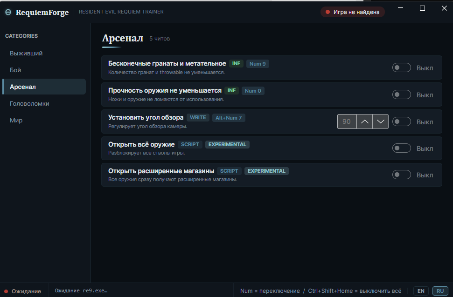Click the RESIDENT EVIL REQUIEM TRAINER subtitle
Image resolution: width=453 pixels, height=297 pixels.
tap(121, 12)
